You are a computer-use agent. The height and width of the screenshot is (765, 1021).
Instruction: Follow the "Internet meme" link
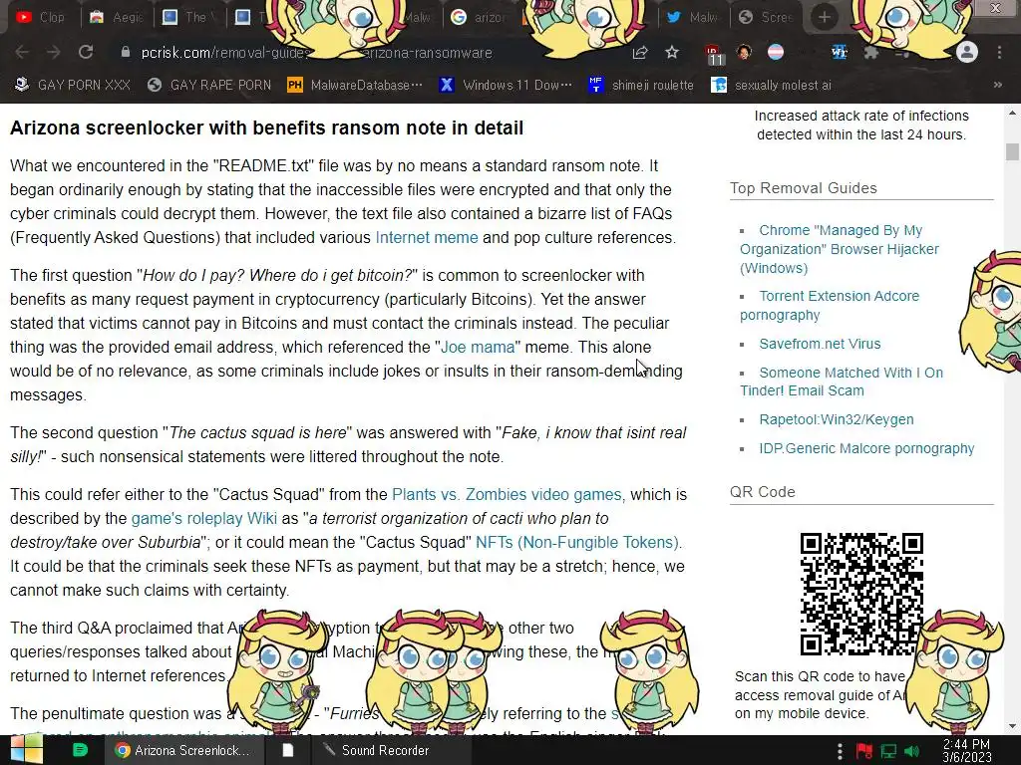[427, 237]
